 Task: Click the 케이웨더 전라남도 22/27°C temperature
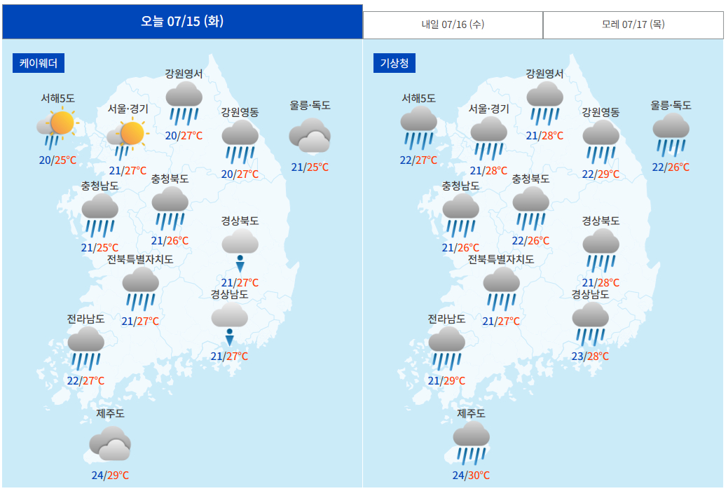pyautogui.click(x=86, y=381)
